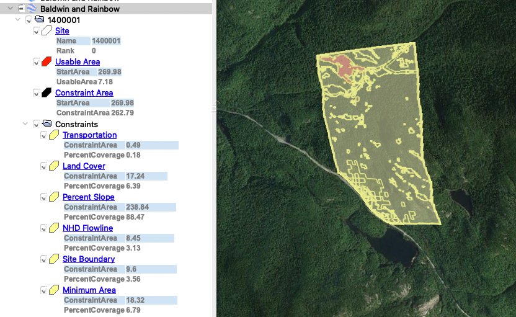Click Percent Slope ConstraintArea value 238.84
Image resolution: width=516 pixels, height=317 pixels.
point(138,207)
